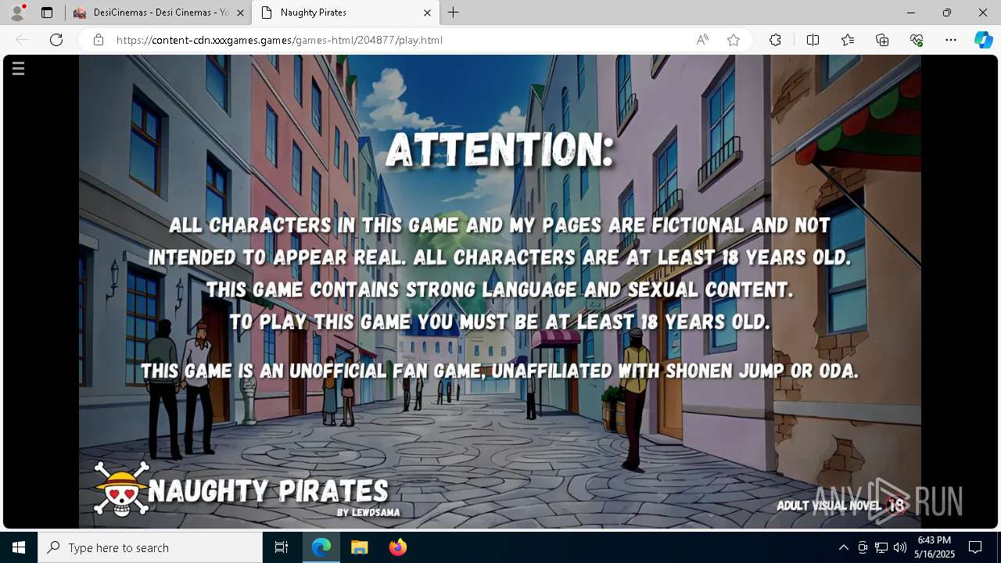Click the 'By LewdSama' credit text
Image resolution: width=1001 pixels, height=563 pixels.
[x=368, y=512]
